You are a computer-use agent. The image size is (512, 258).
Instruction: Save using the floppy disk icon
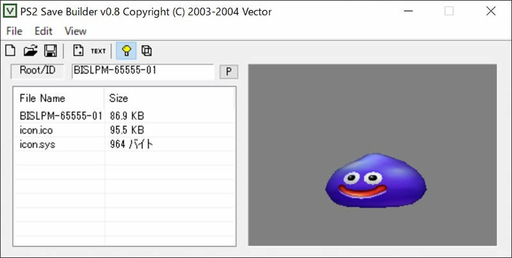coord(51,51)
